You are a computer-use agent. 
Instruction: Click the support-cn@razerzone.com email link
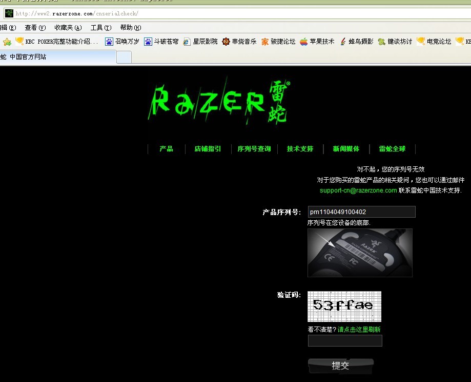(x=358, y=190)
